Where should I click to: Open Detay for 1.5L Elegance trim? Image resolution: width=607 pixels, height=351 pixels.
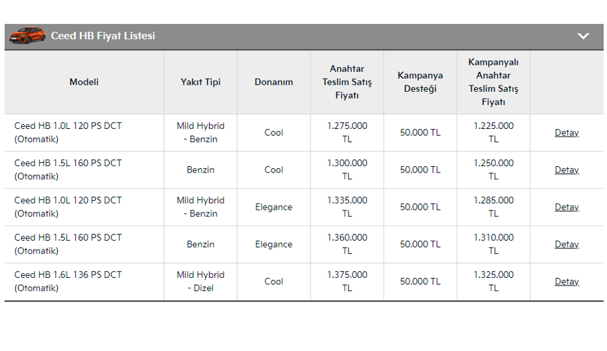click(x=566, y=245)
